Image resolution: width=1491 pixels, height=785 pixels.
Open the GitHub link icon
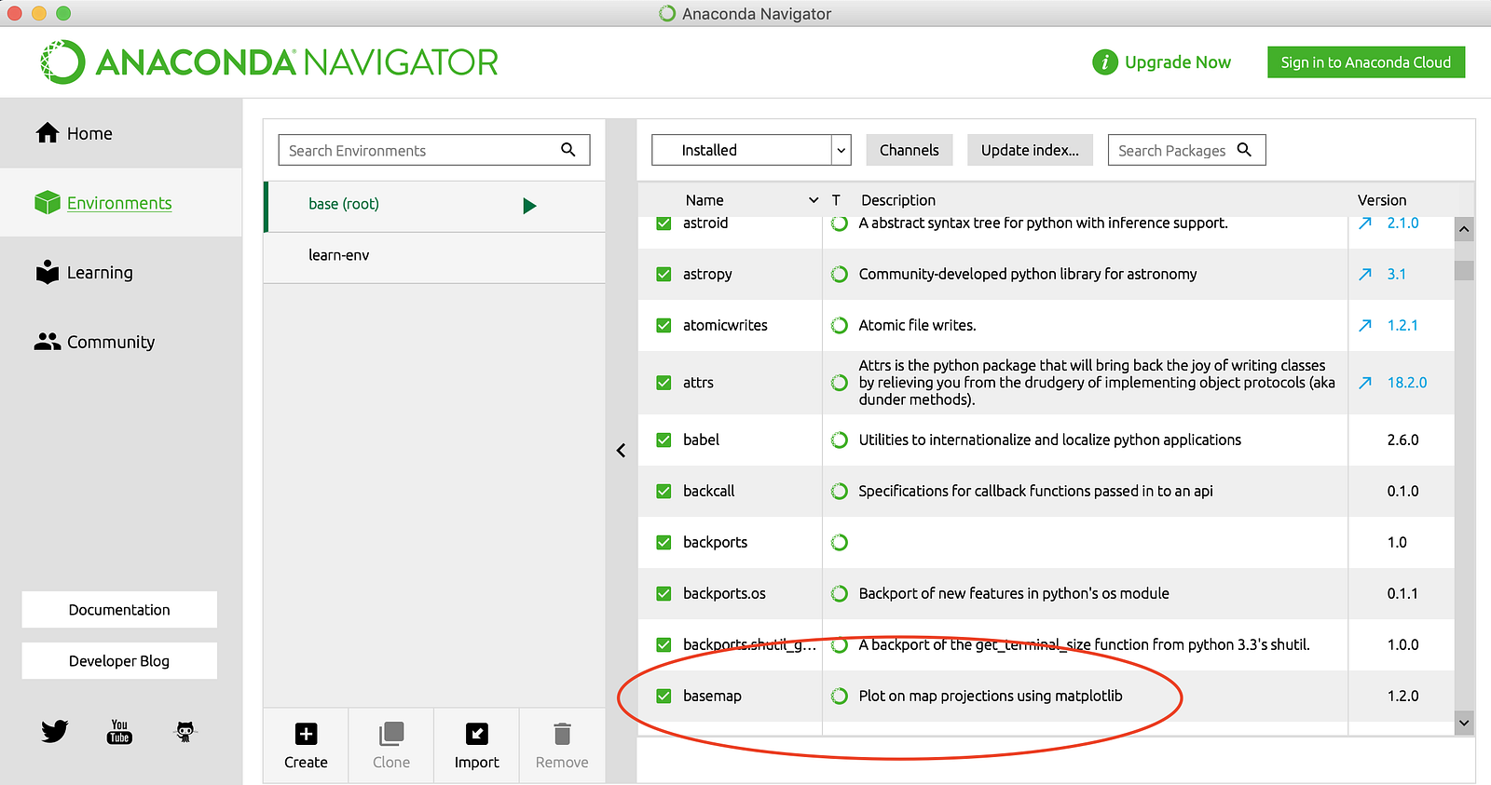[x=185, y=732]
